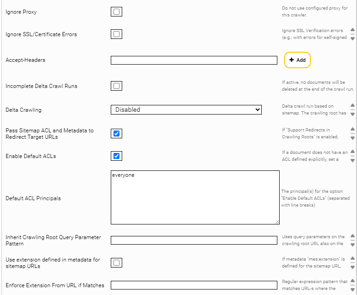Click down arrow by Enforce Extension description
The height and width of the screenshot is (295, 357).
(352, 290)
